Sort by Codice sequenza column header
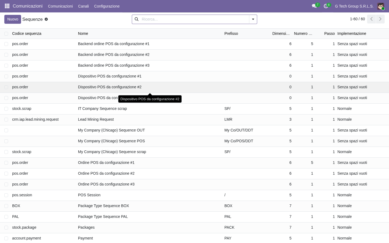The image size is (389, 243). [27, 33]
